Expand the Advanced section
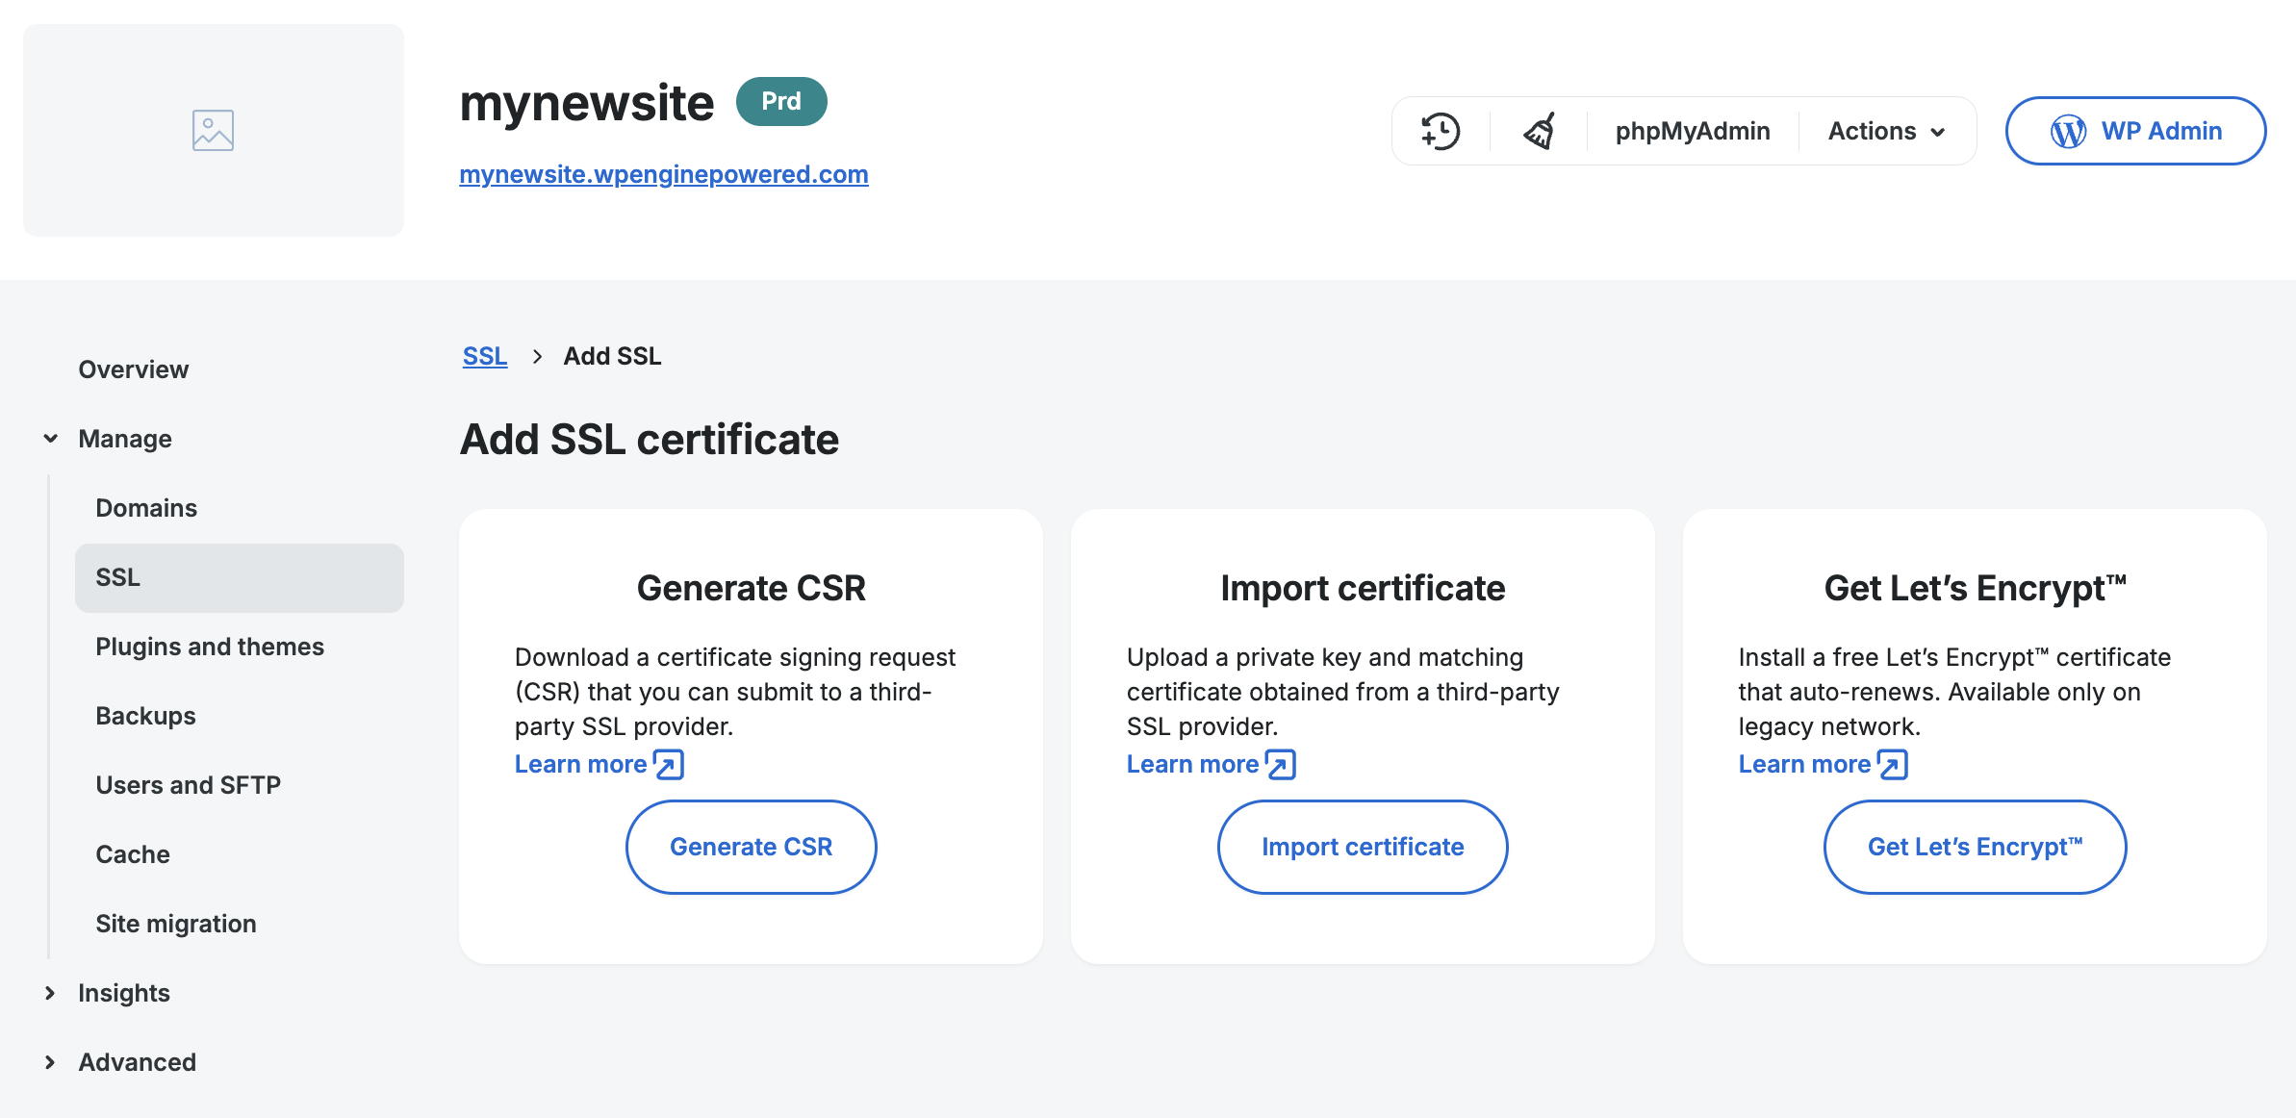Image resolution: width=2296 pixels, height=1118 pixels. [x=136, y=1061]
